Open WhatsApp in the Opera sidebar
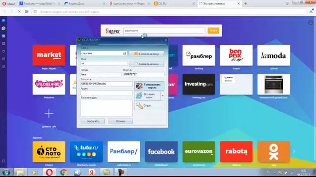 click(3, 29)
